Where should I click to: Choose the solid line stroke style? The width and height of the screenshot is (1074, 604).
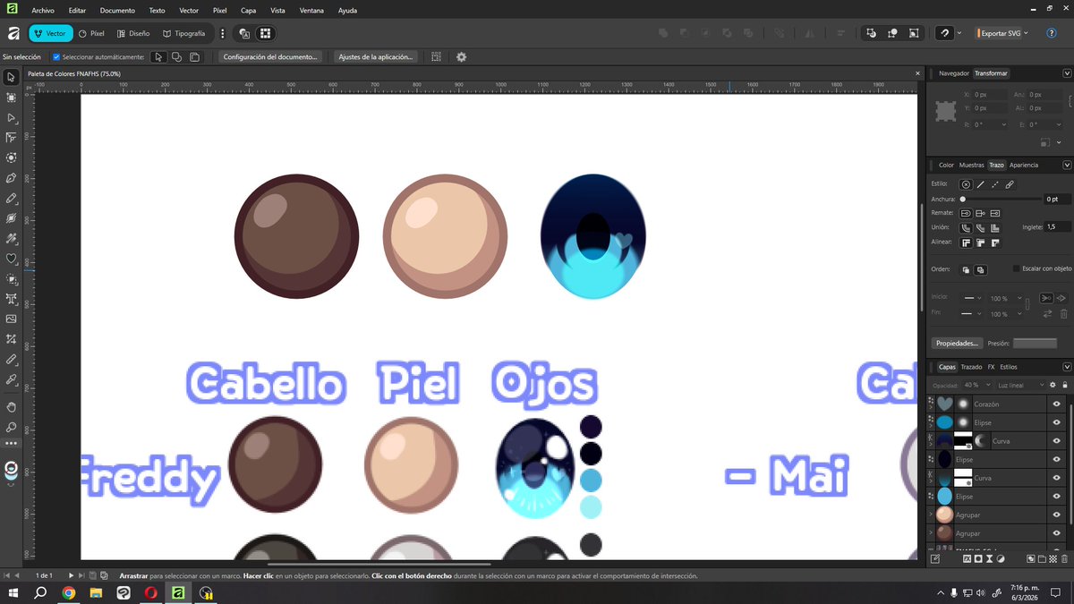click(980, 184)
